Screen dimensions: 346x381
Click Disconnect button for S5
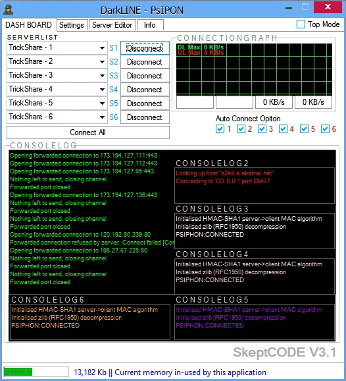point(145,103)
